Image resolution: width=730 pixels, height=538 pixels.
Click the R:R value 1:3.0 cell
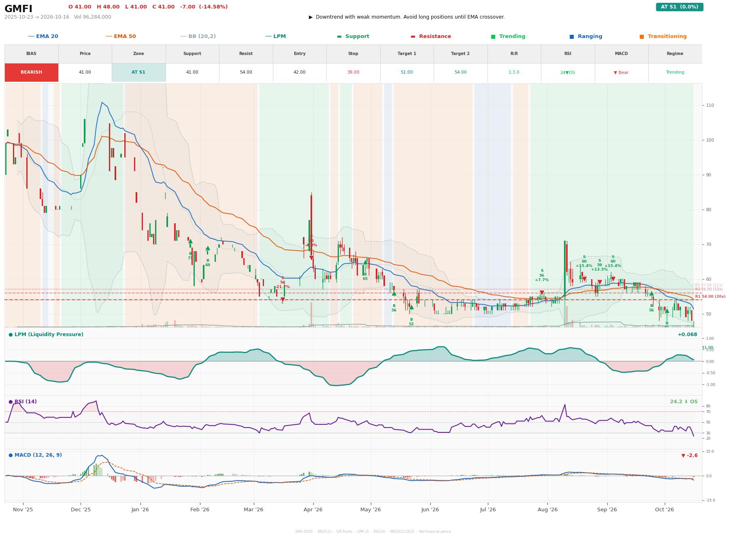[x=514, y=72]
